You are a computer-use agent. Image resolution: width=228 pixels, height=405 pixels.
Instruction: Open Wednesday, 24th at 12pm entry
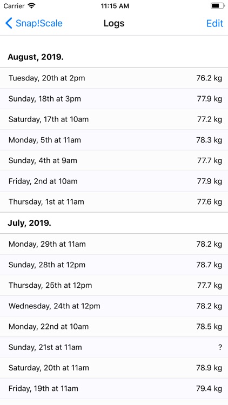pos(114,306)
